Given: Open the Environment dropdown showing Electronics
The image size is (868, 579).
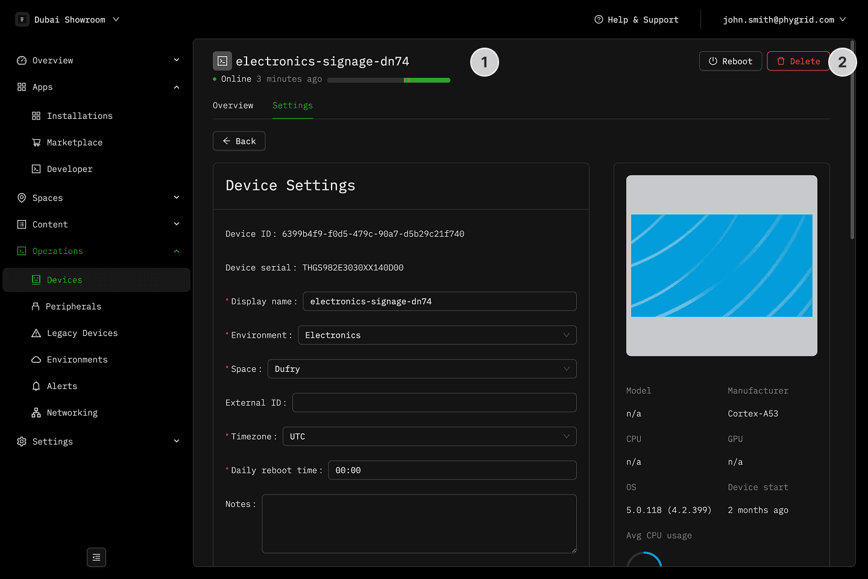Looking at the screenshot, I should [x=437, y=335].
